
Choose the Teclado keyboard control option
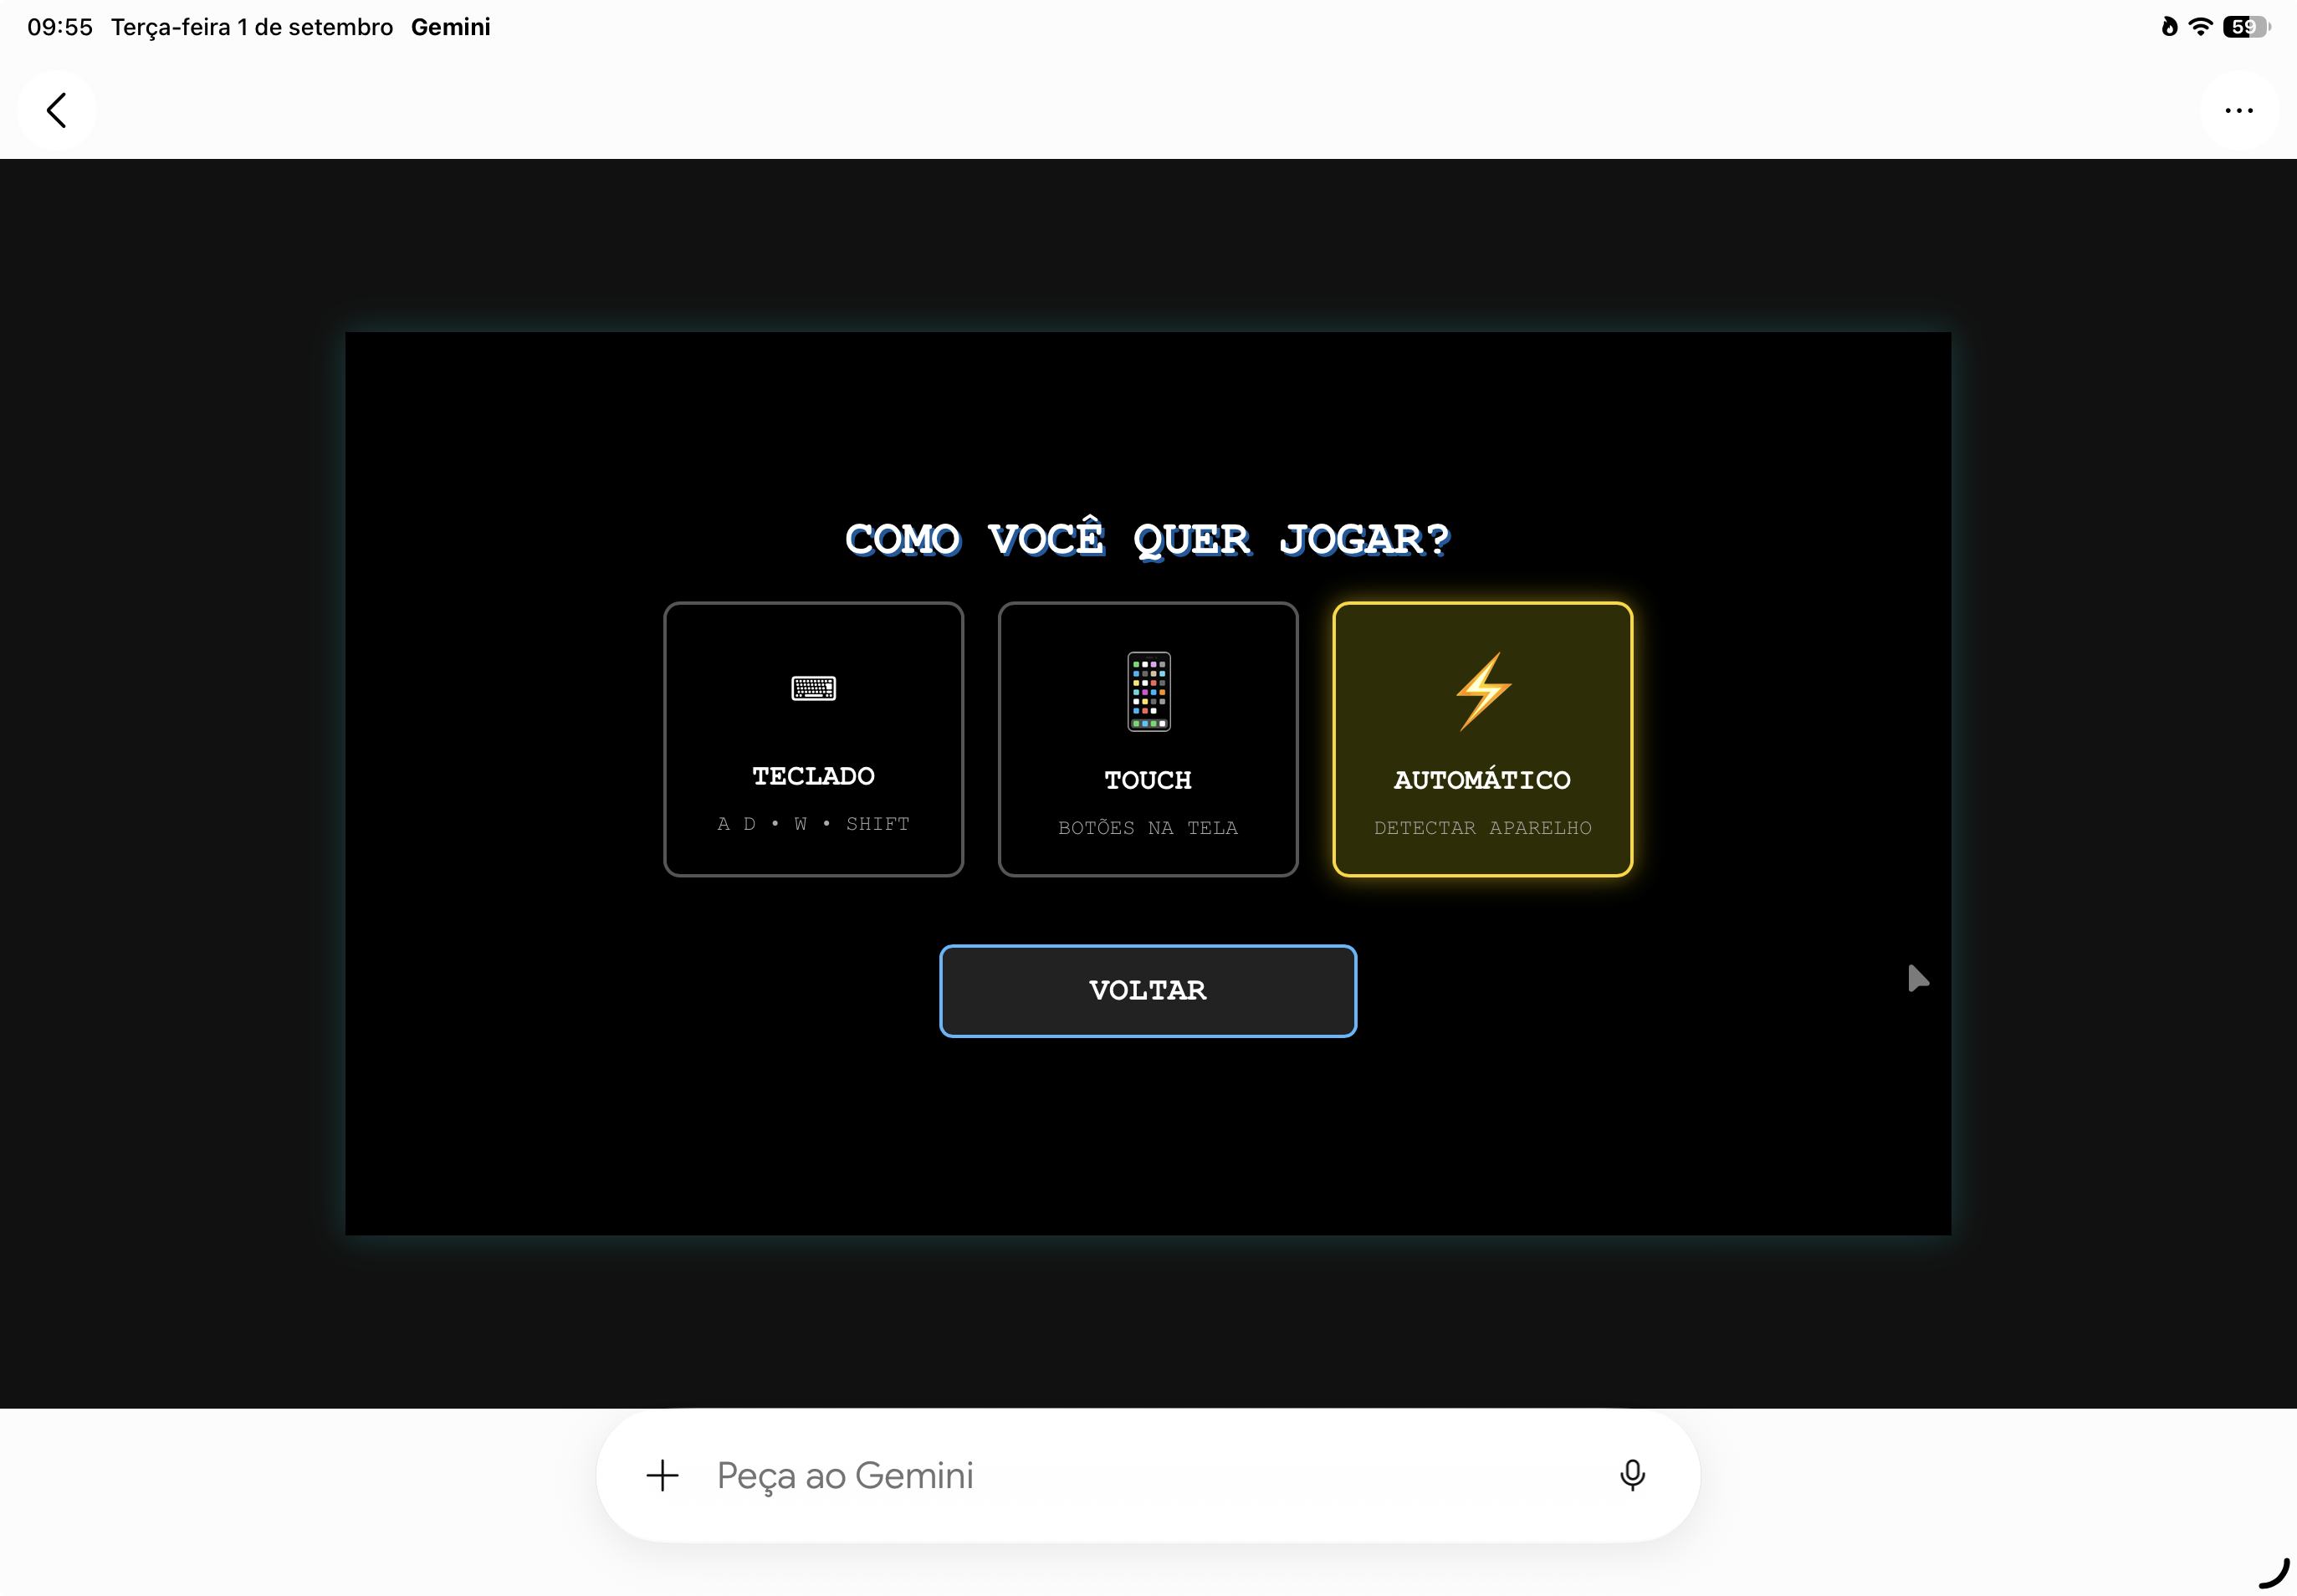813,739
